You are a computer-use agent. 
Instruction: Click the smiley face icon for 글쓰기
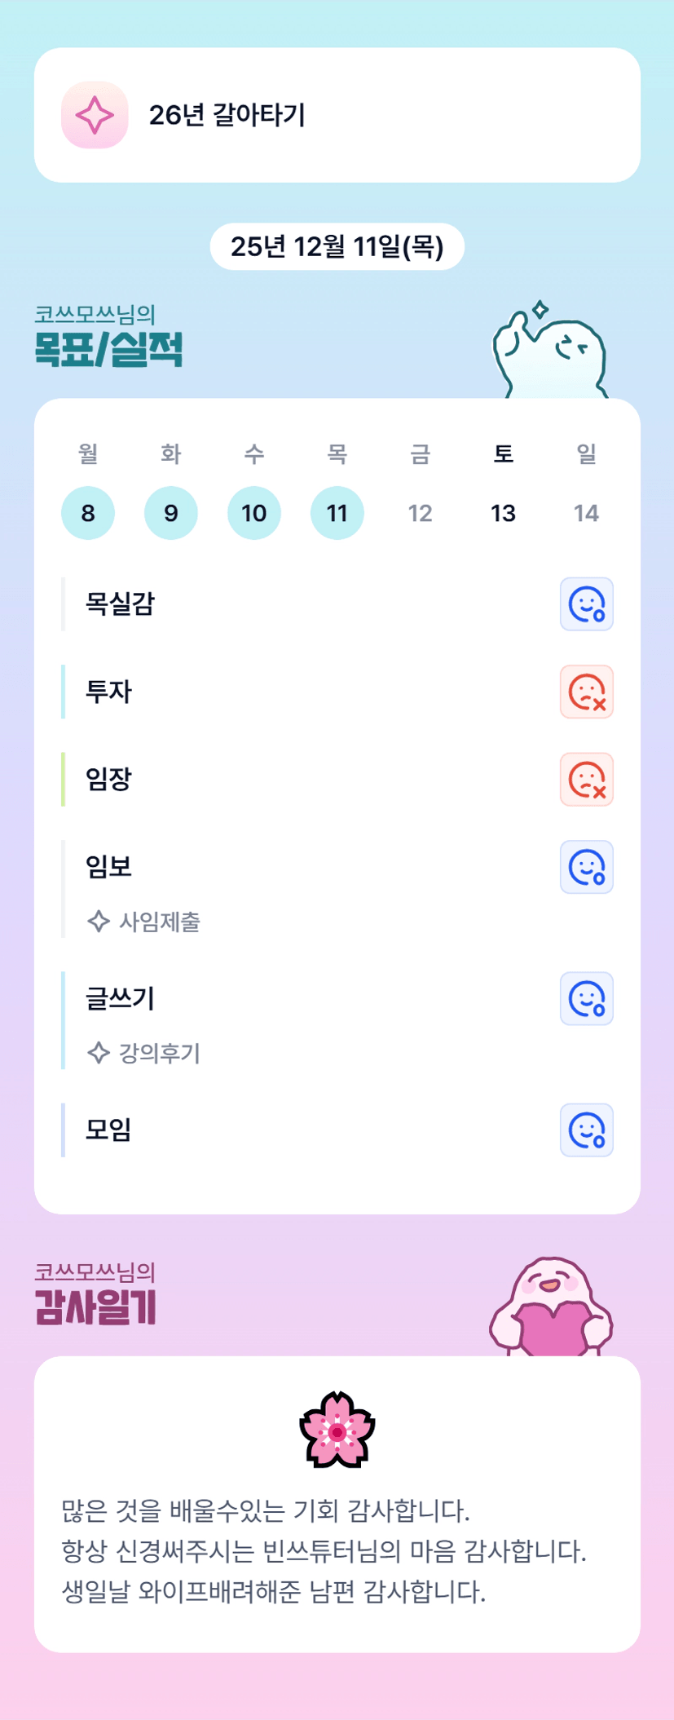[586, 998]
